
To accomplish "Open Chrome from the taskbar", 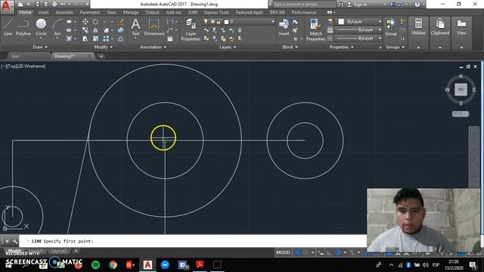I will pos(113,264).
